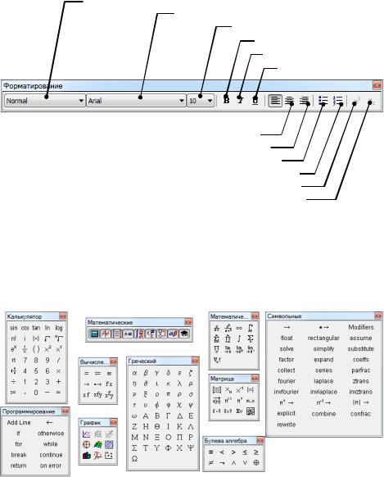Image resolution: width=384 pixels, height=477 pixels.
Task: Apply numbered list formatting
Action: point(337,100)
